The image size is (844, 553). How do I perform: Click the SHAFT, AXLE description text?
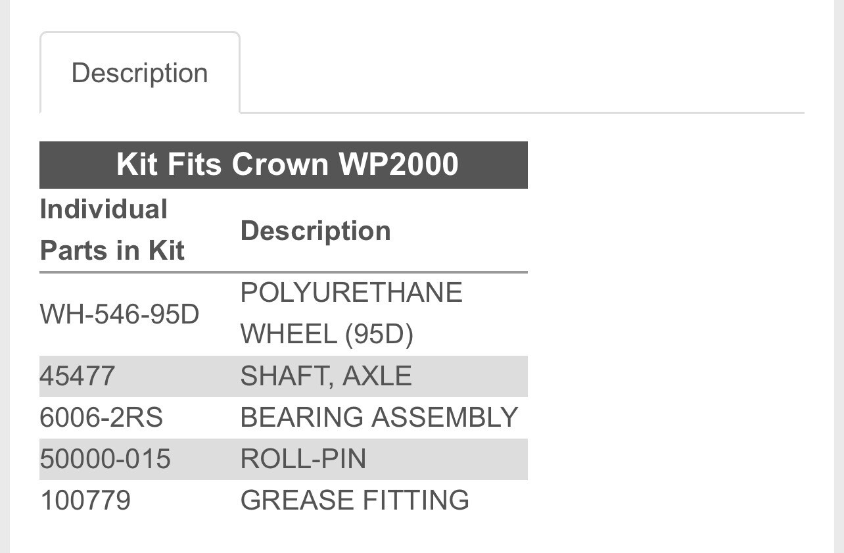[x=325, y=376]
